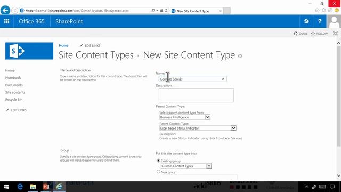Click EDIT LINKS in the top navigation
341x192 pixels.
(90, 45)
